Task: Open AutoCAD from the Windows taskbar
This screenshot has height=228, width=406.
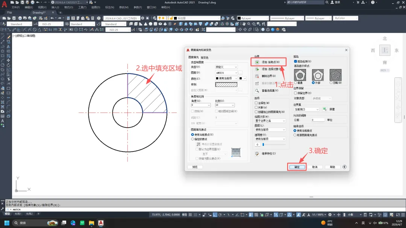Action: coord(101,223)
